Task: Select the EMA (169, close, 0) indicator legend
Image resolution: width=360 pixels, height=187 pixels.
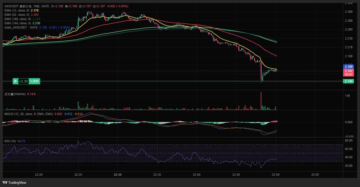Action: click(18, 19)
